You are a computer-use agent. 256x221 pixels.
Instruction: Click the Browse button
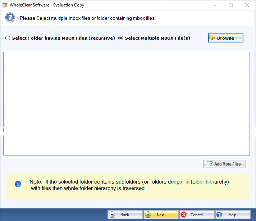pos(226,38)
